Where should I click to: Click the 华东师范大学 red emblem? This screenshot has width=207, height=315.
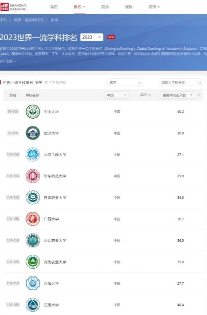pos(33,176)
